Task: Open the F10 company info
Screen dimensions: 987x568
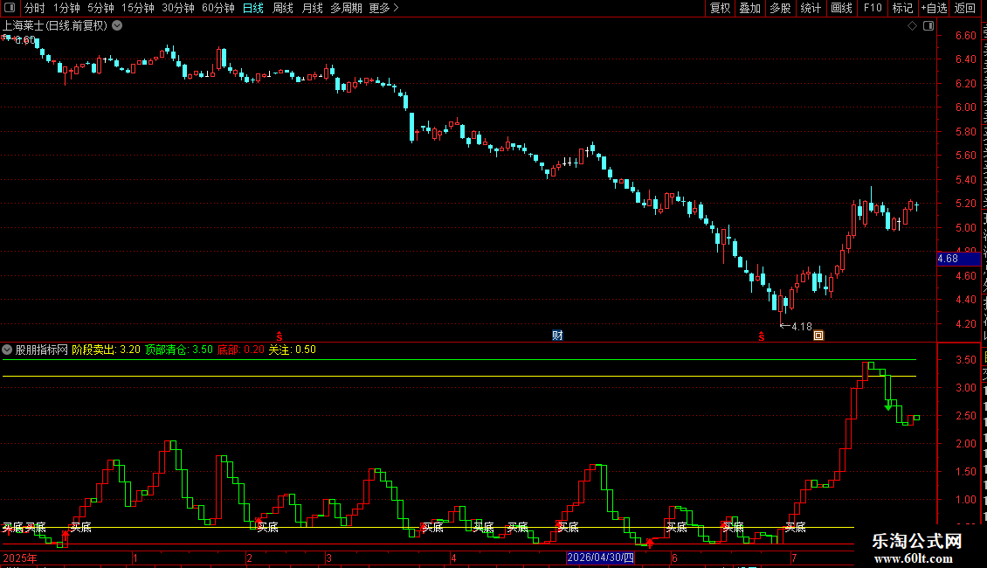Action: pos(873,8)
